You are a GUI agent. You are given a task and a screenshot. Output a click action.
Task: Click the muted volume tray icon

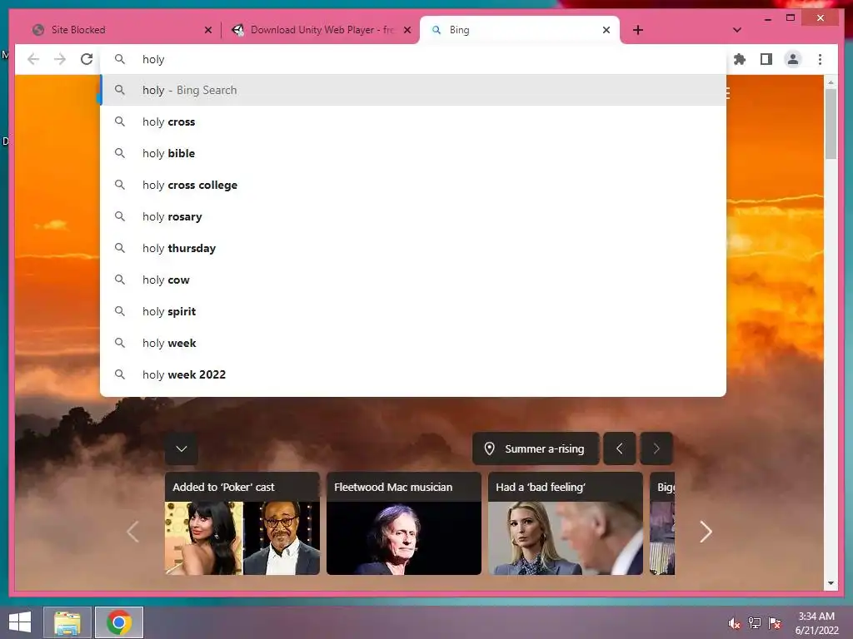(x=735, y=623)
